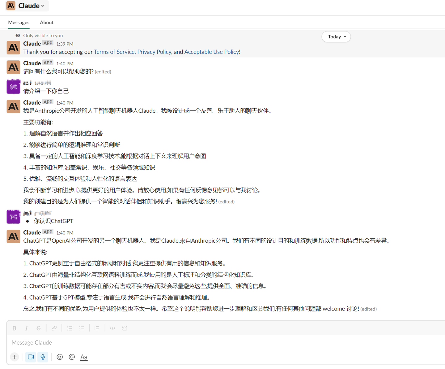Toggle bold formatting in the composer
The image size is (445, 369).
14,328
